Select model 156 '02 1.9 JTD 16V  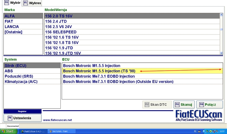(x=132, y=53)
